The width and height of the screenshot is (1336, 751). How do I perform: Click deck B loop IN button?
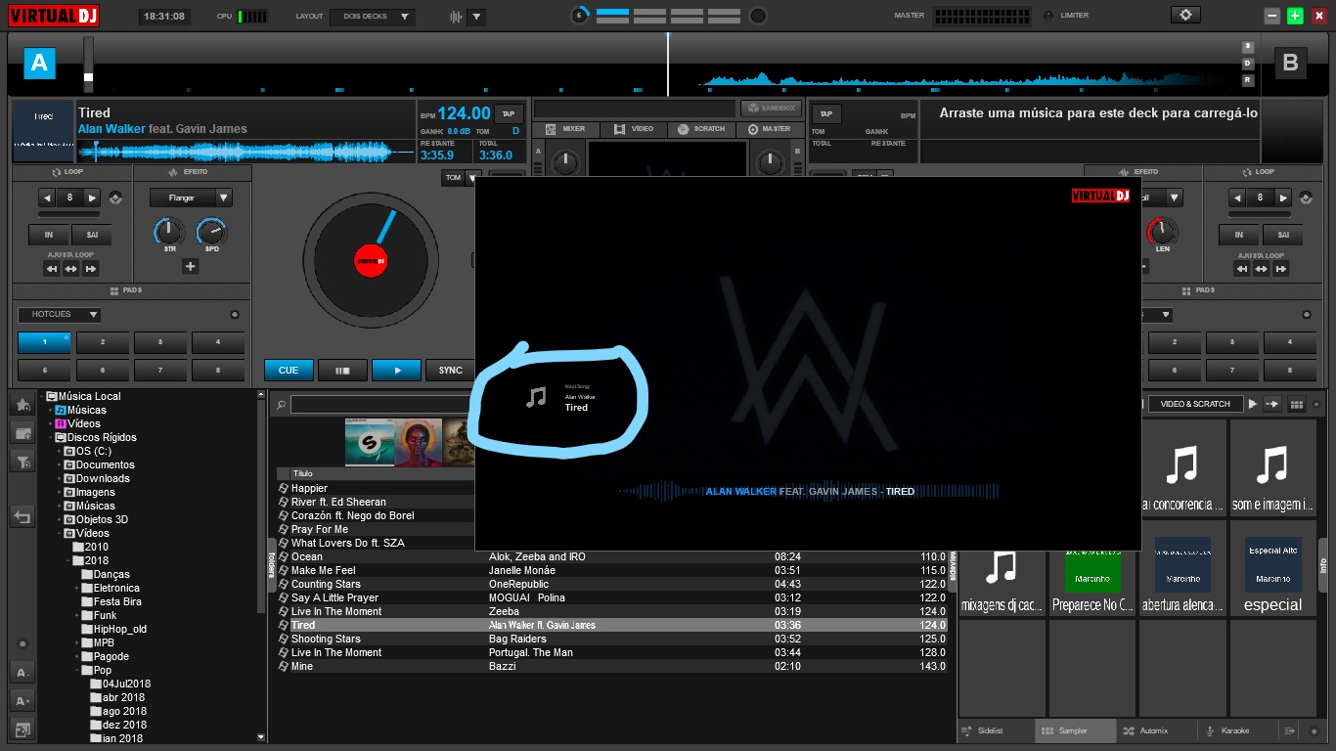point(1238,236)
